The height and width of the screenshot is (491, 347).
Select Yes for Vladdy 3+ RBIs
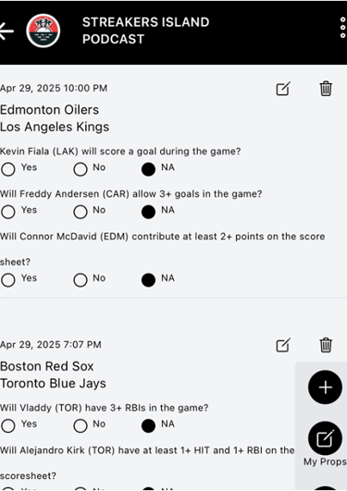coord(8,426)
